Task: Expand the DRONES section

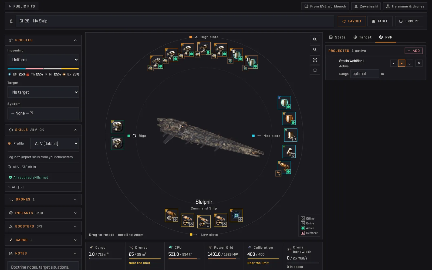Action: (43, 200)
